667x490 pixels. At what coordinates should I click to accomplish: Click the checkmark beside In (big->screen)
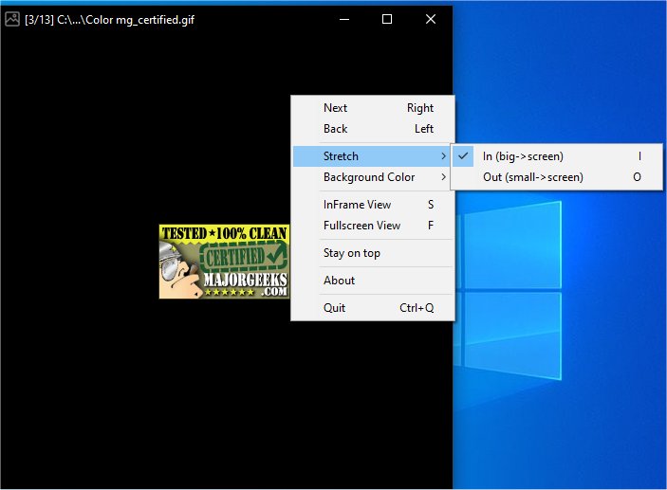pos(463,156)
